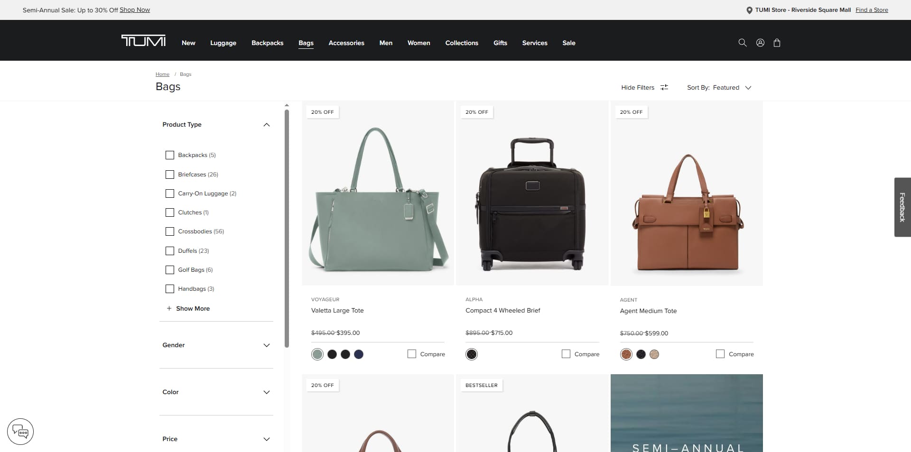Viewport: 911px width, 452px height.
Task: Open the New menu
Action: (188, 43)
